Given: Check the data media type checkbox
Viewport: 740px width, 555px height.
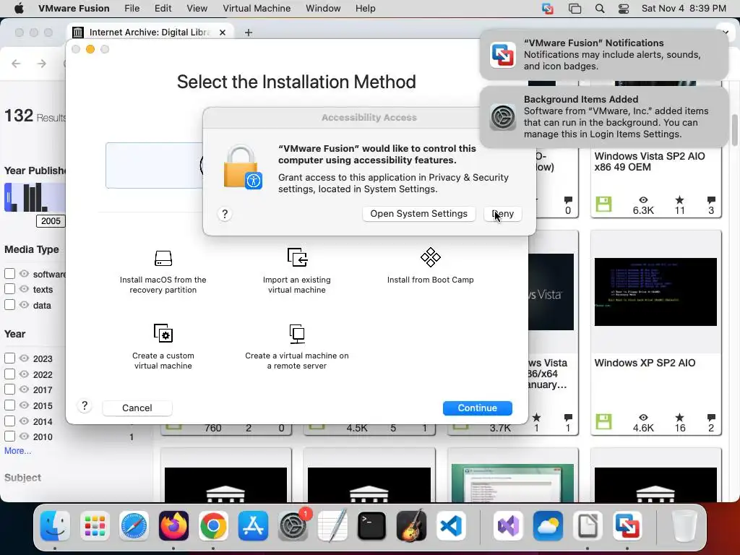Looking at the screenshot, I should point(9,305).
